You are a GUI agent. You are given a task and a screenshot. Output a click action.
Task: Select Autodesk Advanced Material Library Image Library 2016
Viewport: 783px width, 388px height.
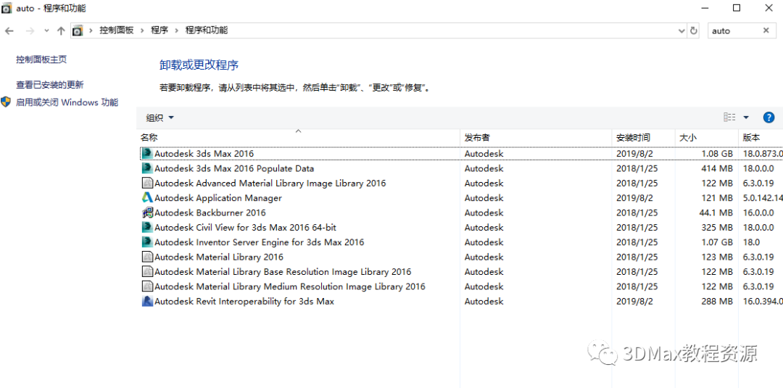point(270,183)
